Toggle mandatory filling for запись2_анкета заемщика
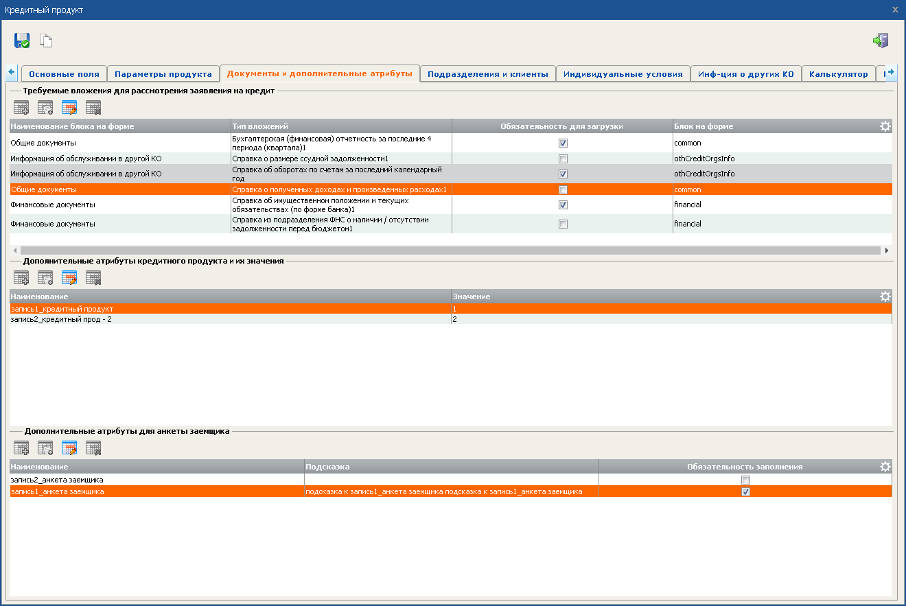 point(745,480)
